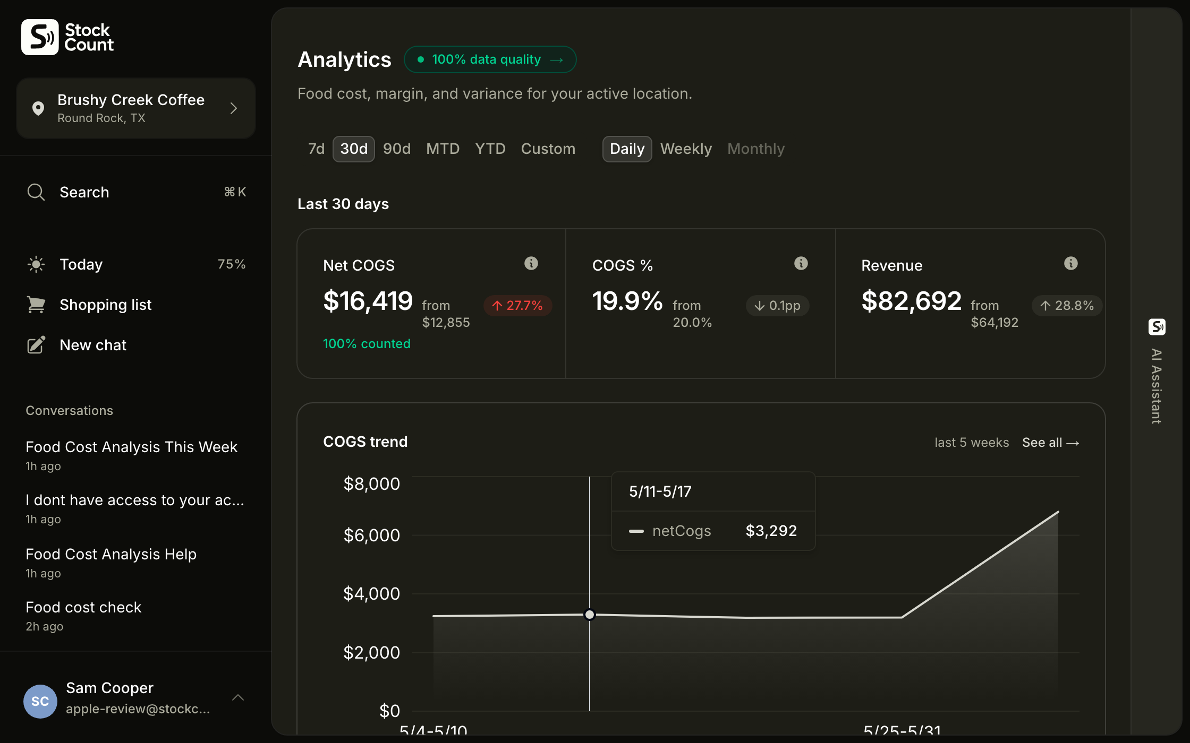Click the 100% counted text
The width and height of the screenshot is (1190, 743).
point(367,344)
